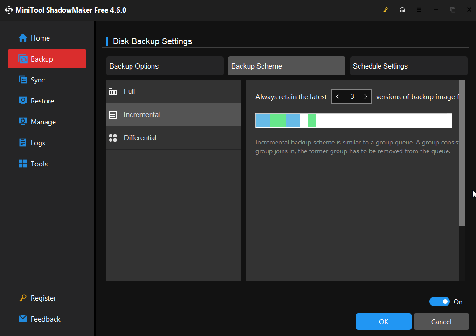The image size is (476, 336).
Task: Open Register link label
Action: tap(43, 298)
